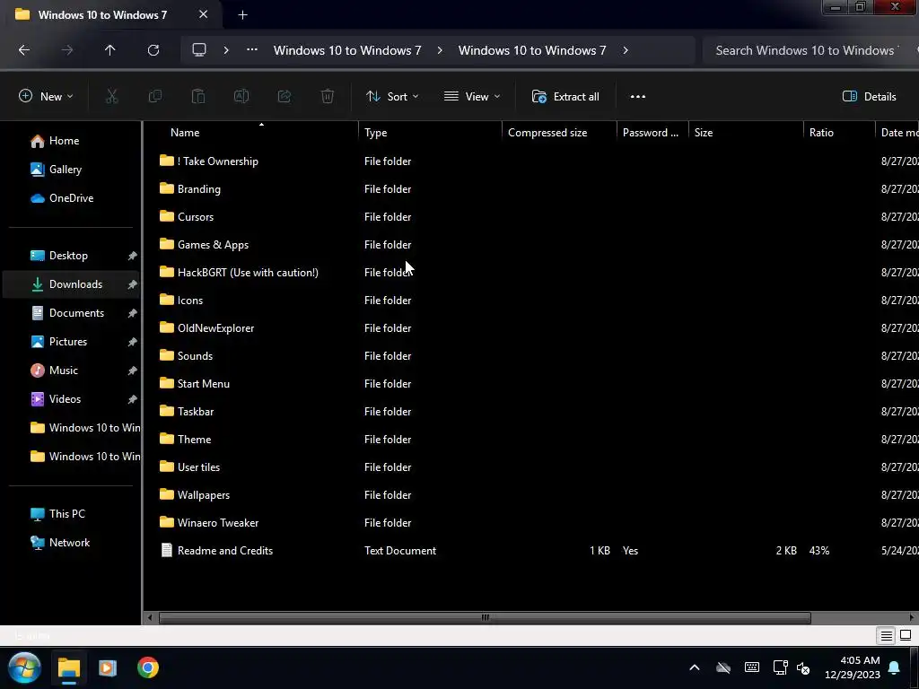Expand the chevron at the breadcrumb end

(x=626, y=50)
